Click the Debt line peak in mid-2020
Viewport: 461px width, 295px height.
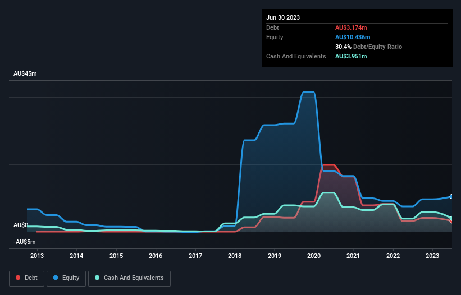click(328, 165)
